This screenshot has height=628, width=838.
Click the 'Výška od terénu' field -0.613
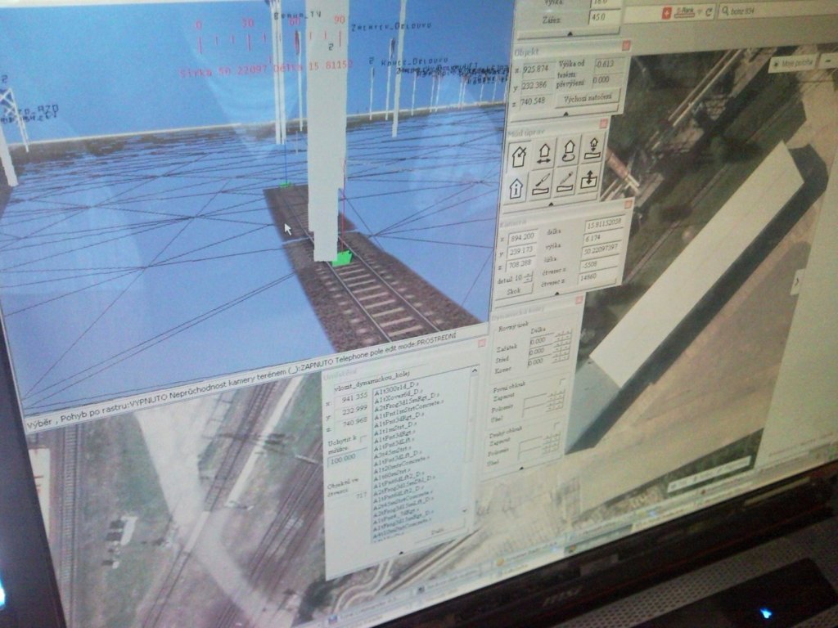pyautogui.click(x=608, y=64)
